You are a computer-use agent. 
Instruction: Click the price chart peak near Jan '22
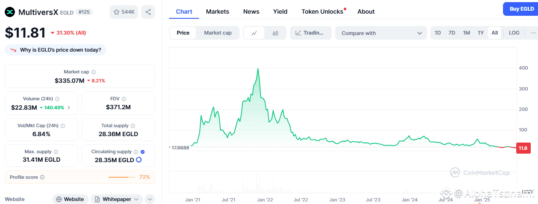257,69
